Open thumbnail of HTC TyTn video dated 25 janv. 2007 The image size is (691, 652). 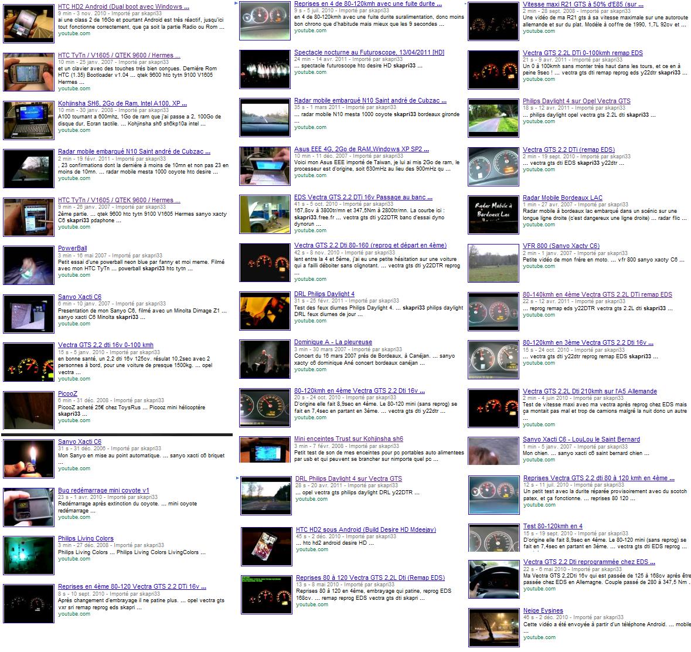pos(29,72)
